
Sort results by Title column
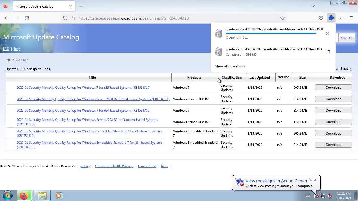[x=92, y=78]
